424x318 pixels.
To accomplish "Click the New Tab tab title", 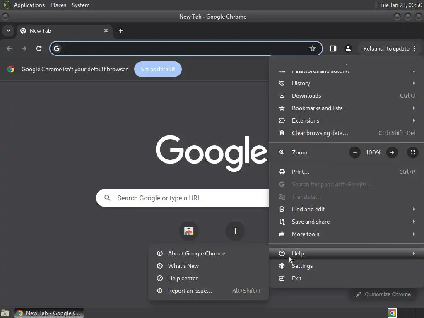I will click(40, 31).
